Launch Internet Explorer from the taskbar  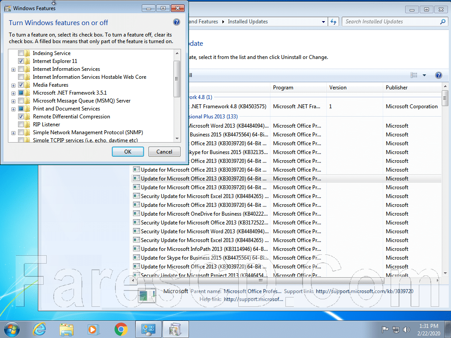pyautogui.click(x=39, y=329)
